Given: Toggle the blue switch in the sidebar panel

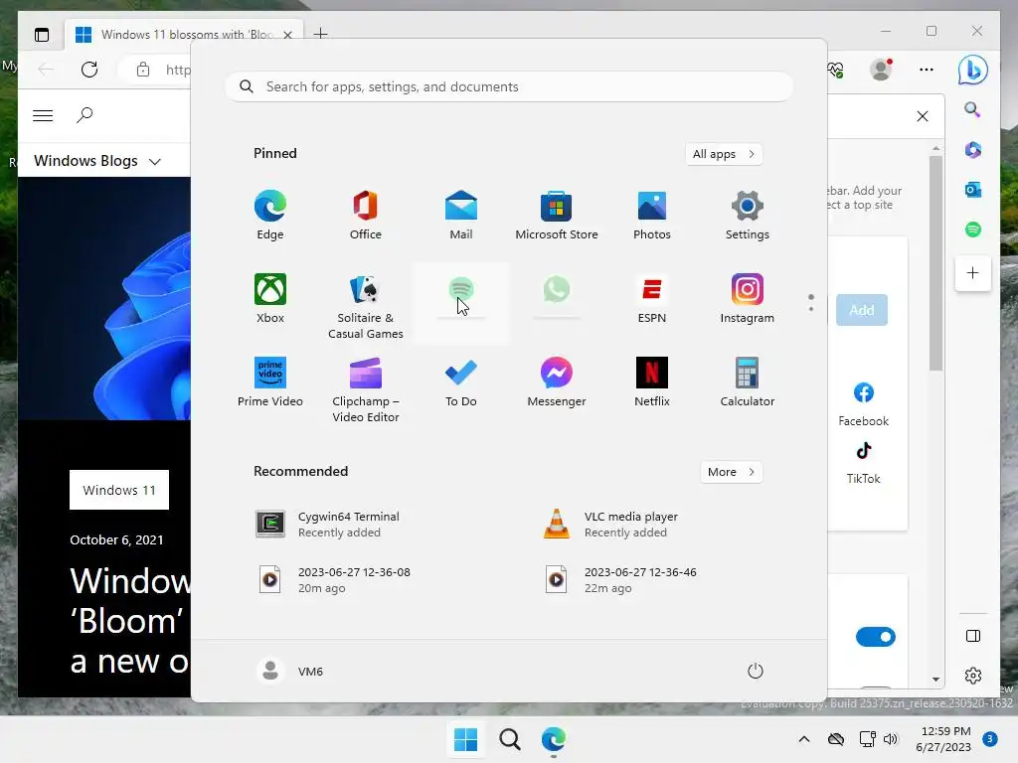Looking at the screenshot, I should coord(875,637).
